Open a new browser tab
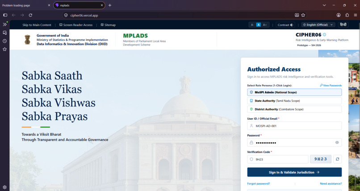The image size is (360, 191). (110, 5)
